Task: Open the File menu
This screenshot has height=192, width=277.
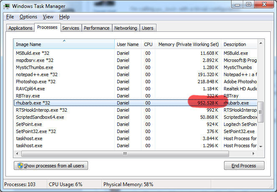Action: point(10,17)
